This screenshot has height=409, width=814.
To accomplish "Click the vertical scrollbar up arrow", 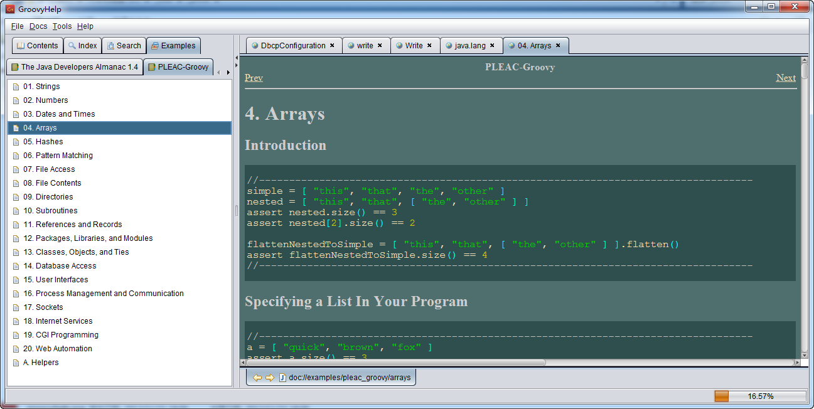I will coord(805,60).
